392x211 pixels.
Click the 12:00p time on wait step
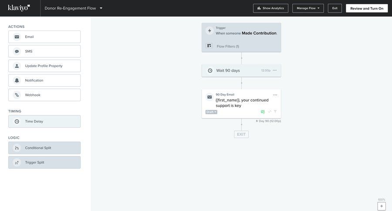[266, 71]
